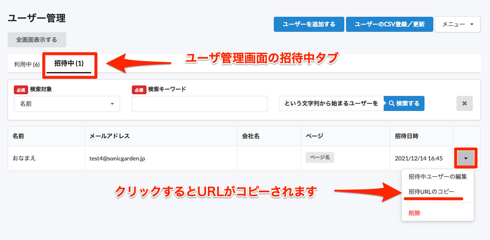Focus the 検索キーワード input field

199,104
